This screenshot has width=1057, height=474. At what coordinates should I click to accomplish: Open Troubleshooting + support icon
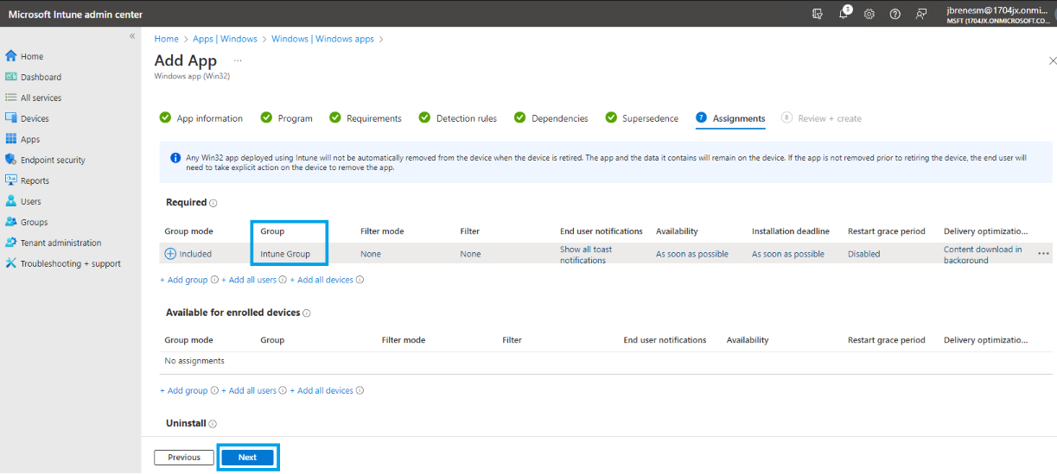[x=11, y=263]
